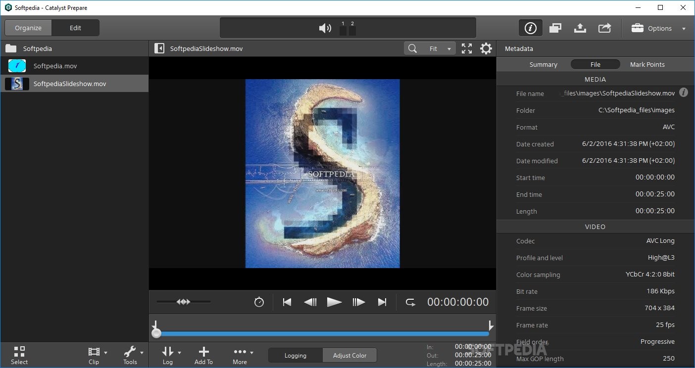The width and height of the screenshot is (695, 368).
Task: Click the Codec value AVC Long
Action: [660, 240]
